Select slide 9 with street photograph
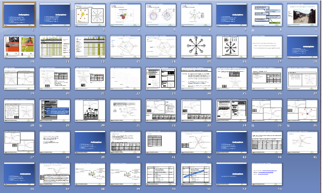The image size is (322, 193). (302, 15)
